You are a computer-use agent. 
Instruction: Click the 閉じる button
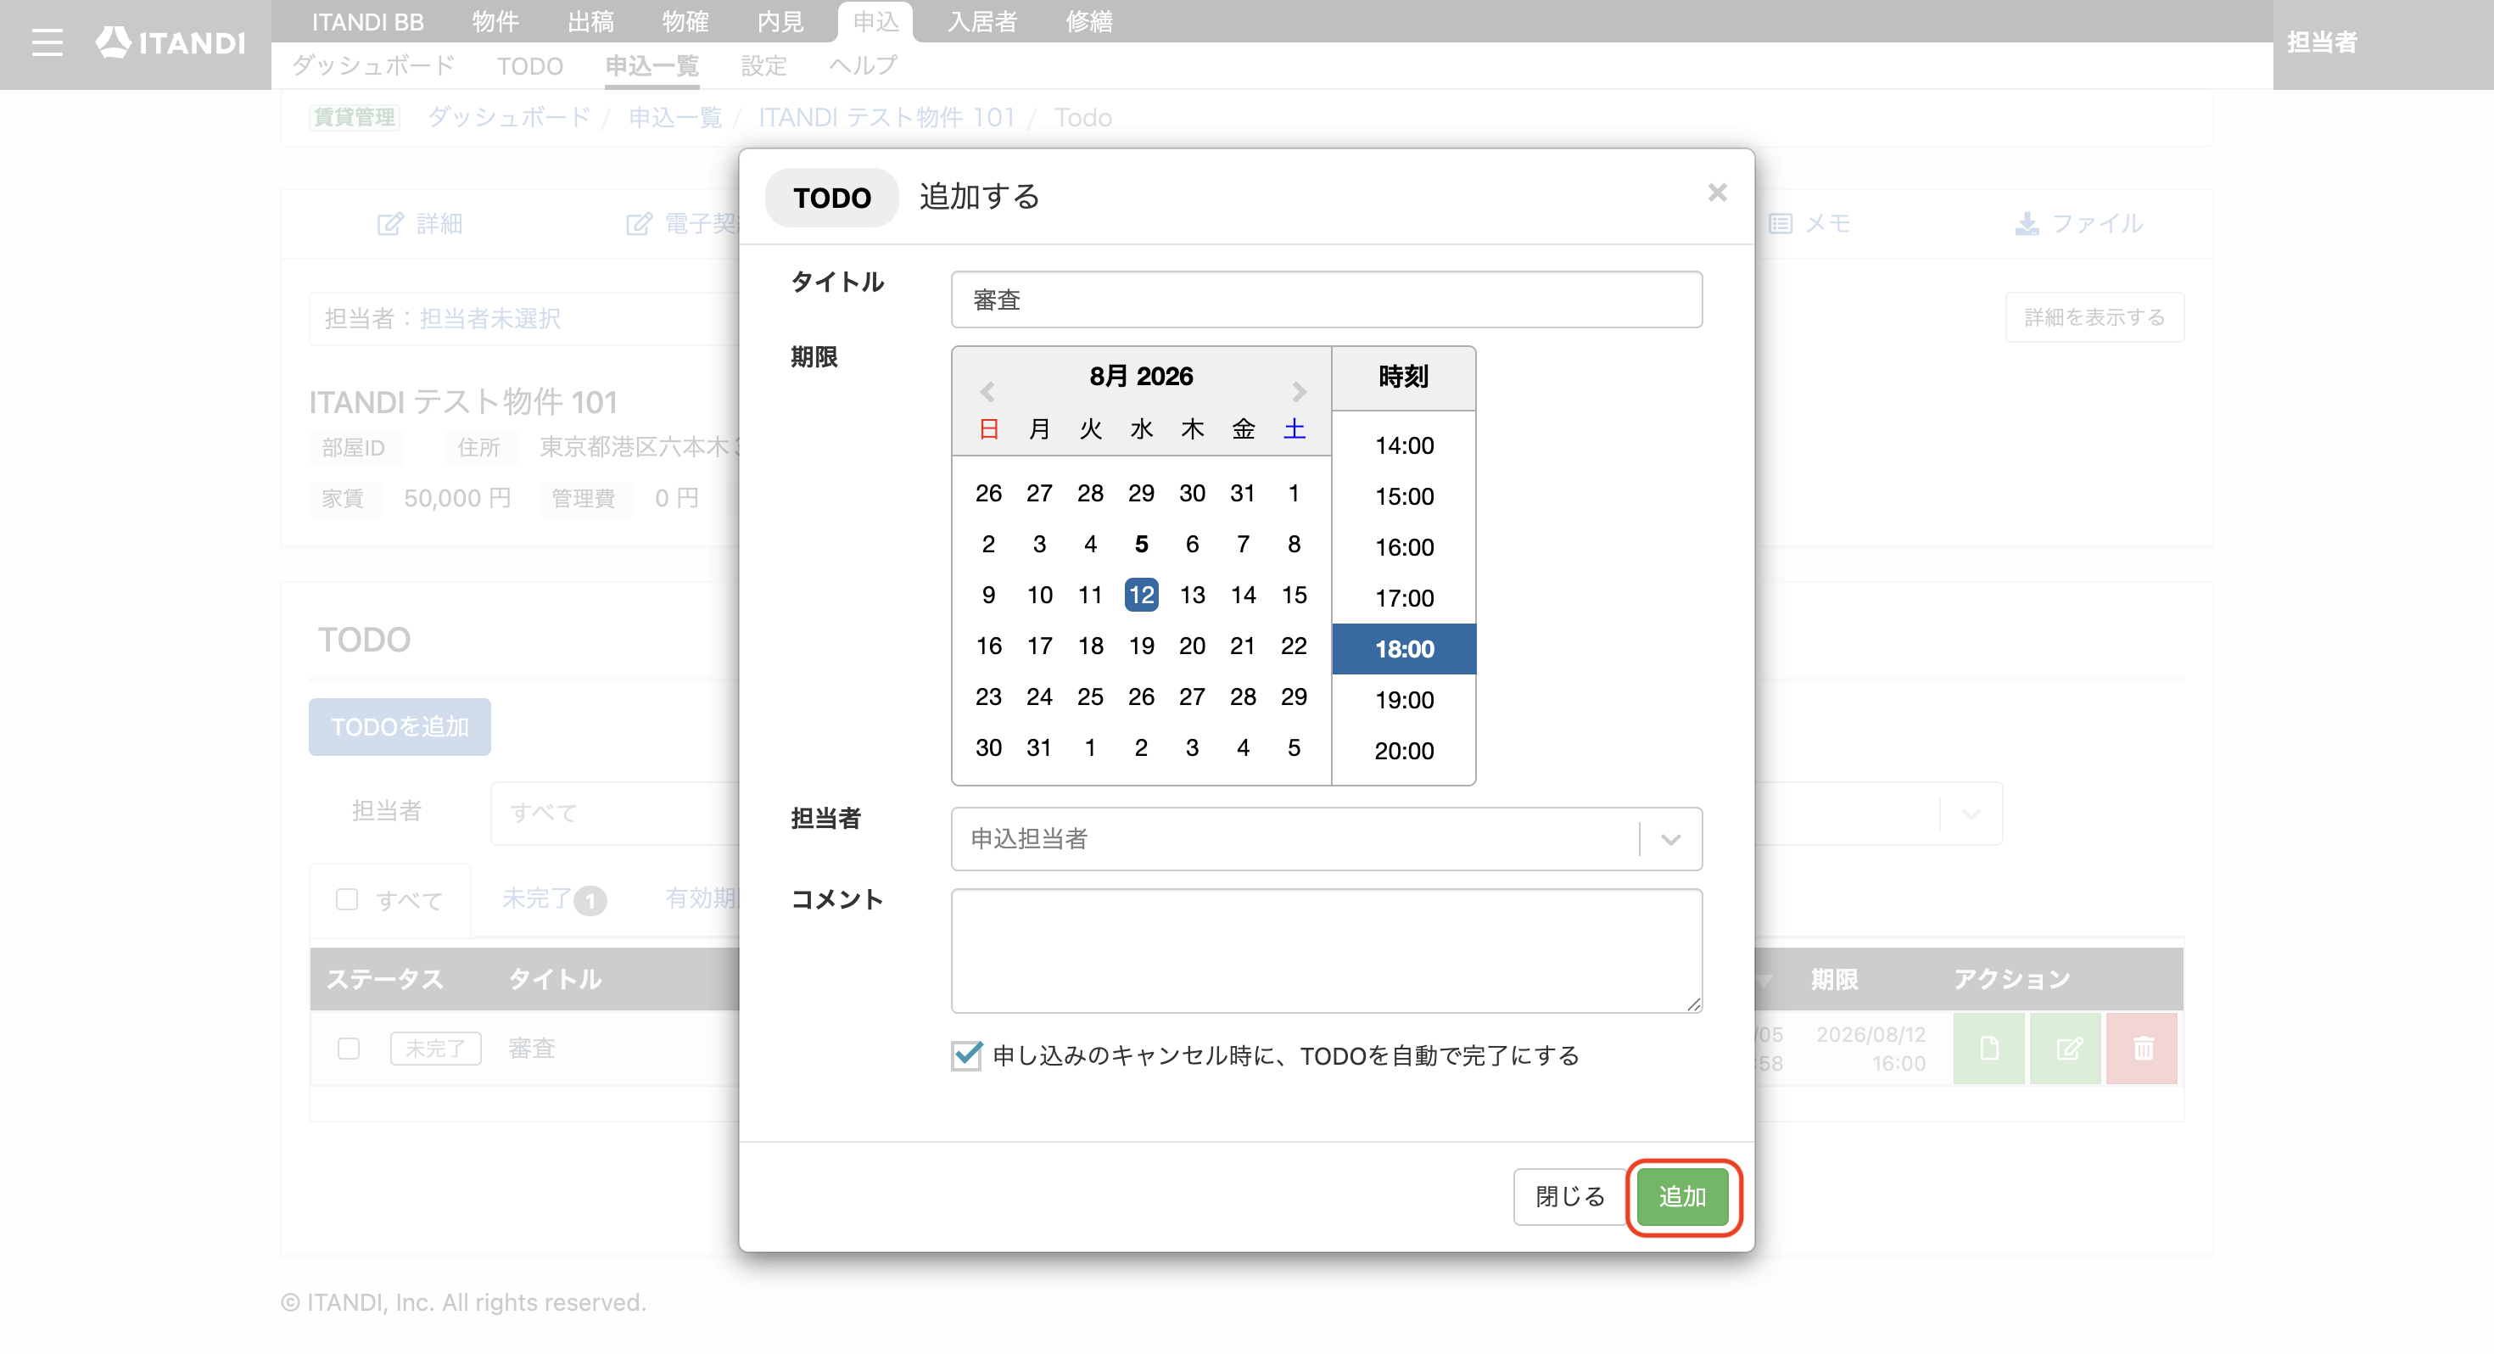click(x=1569, y=1196)
